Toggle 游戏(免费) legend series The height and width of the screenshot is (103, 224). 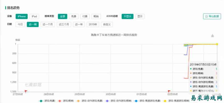coord(47,101)
